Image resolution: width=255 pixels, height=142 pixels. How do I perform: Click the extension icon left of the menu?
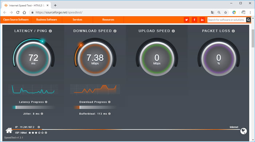[x=243, y=12]
